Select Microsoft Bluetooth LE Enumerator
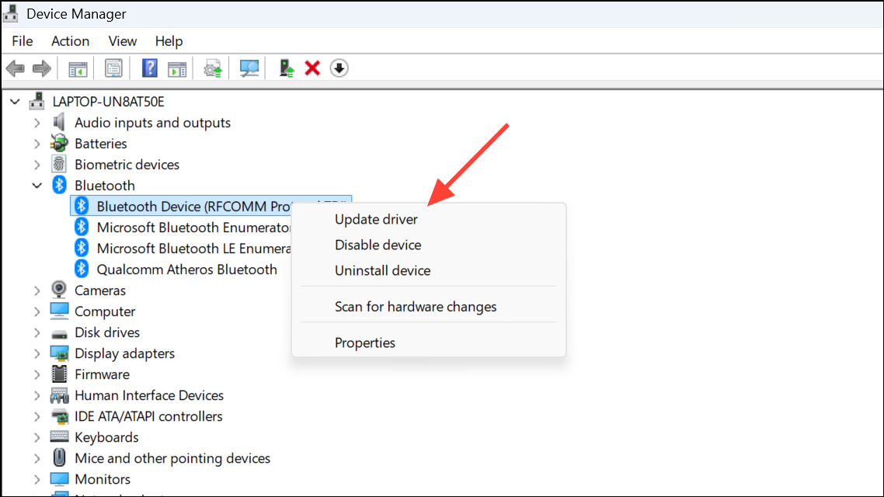Image resolution: width=884 pixels, height=497 pixels. coord(193,248)
